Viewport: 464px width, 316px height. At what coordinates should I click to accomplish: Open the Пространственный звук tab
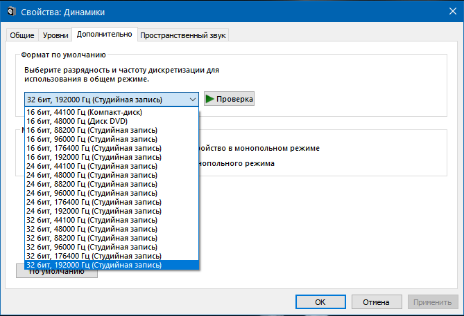coord(183,35)
